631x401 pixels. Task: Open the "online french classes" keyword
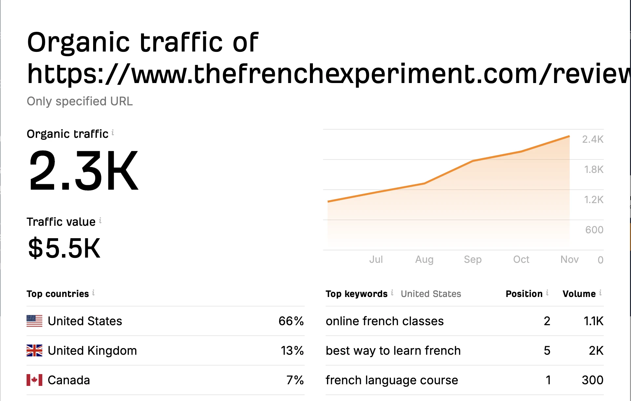[x=384, y=321]
